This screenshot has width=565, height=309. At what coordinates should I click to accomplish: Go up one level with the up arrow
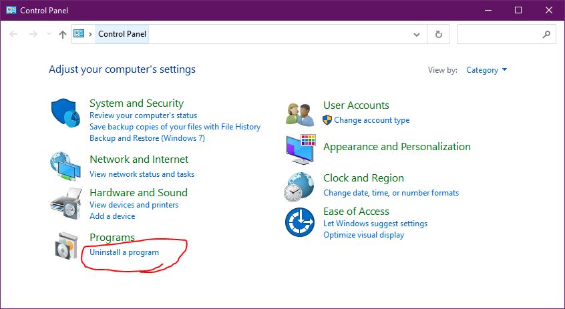tap(63, 34)
